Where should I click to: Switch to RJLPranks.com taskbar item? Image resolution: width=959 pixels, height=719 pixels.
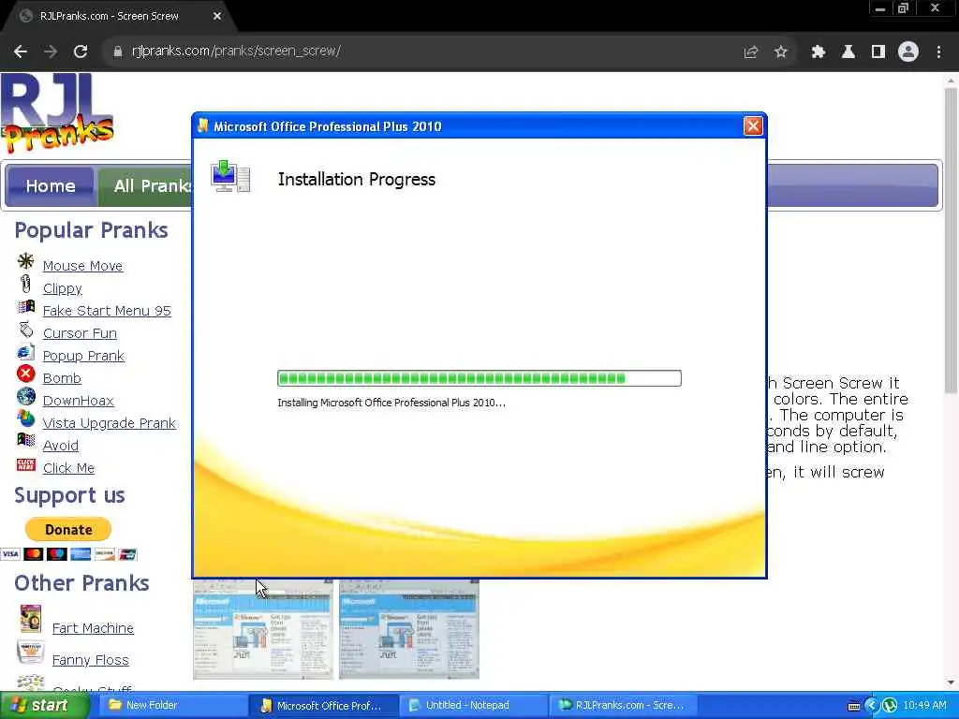tap(621, 706)
